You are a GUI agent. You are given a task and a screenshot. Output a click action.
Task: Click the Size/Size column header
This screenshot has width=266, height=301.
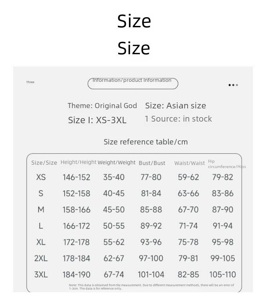(44, 163)
